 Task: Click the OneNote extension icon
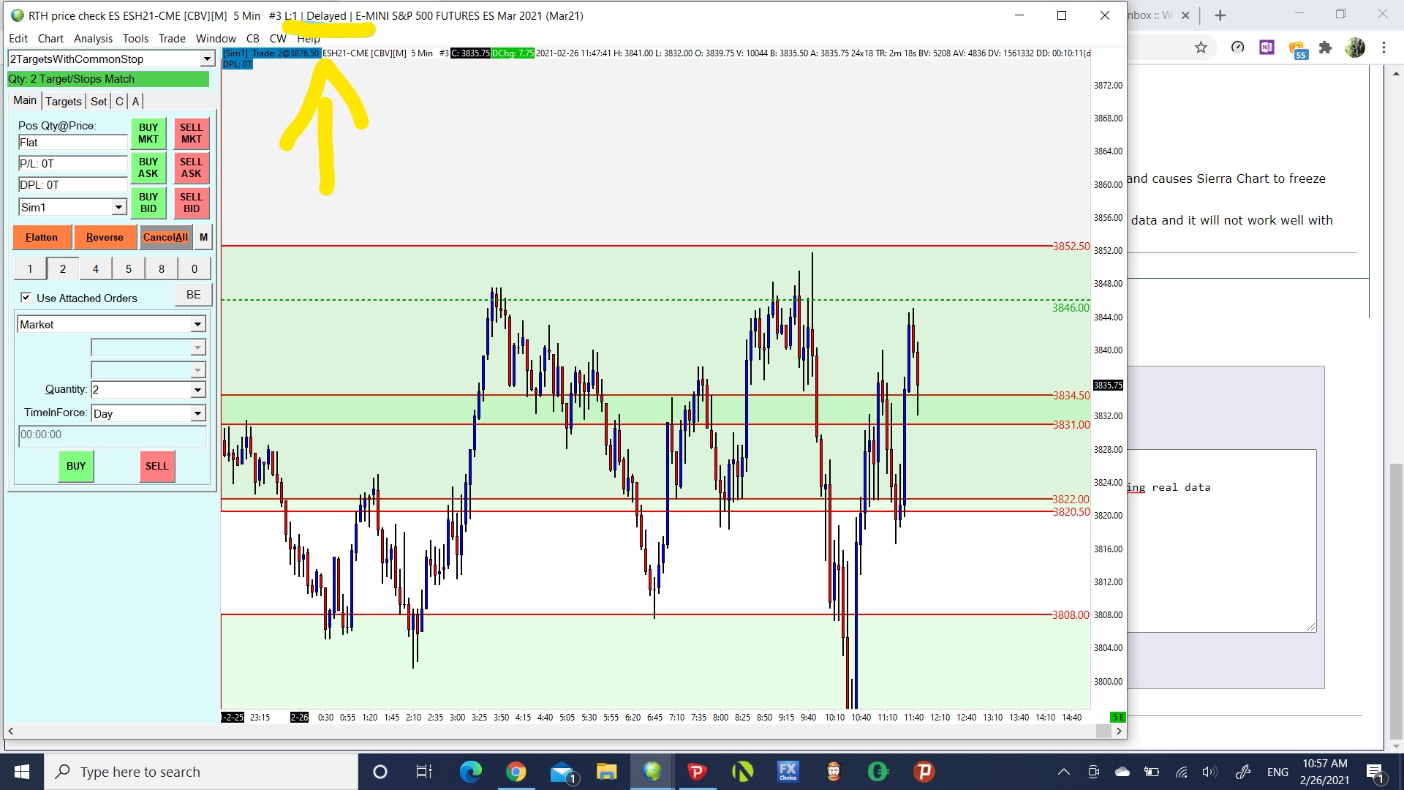[1267, 48]
